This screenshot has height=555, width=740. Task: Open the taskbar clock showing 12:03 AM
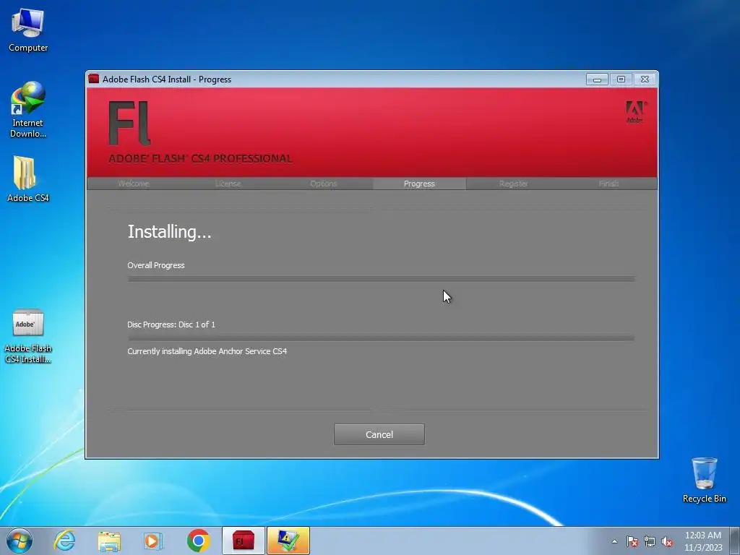[703, 541]
